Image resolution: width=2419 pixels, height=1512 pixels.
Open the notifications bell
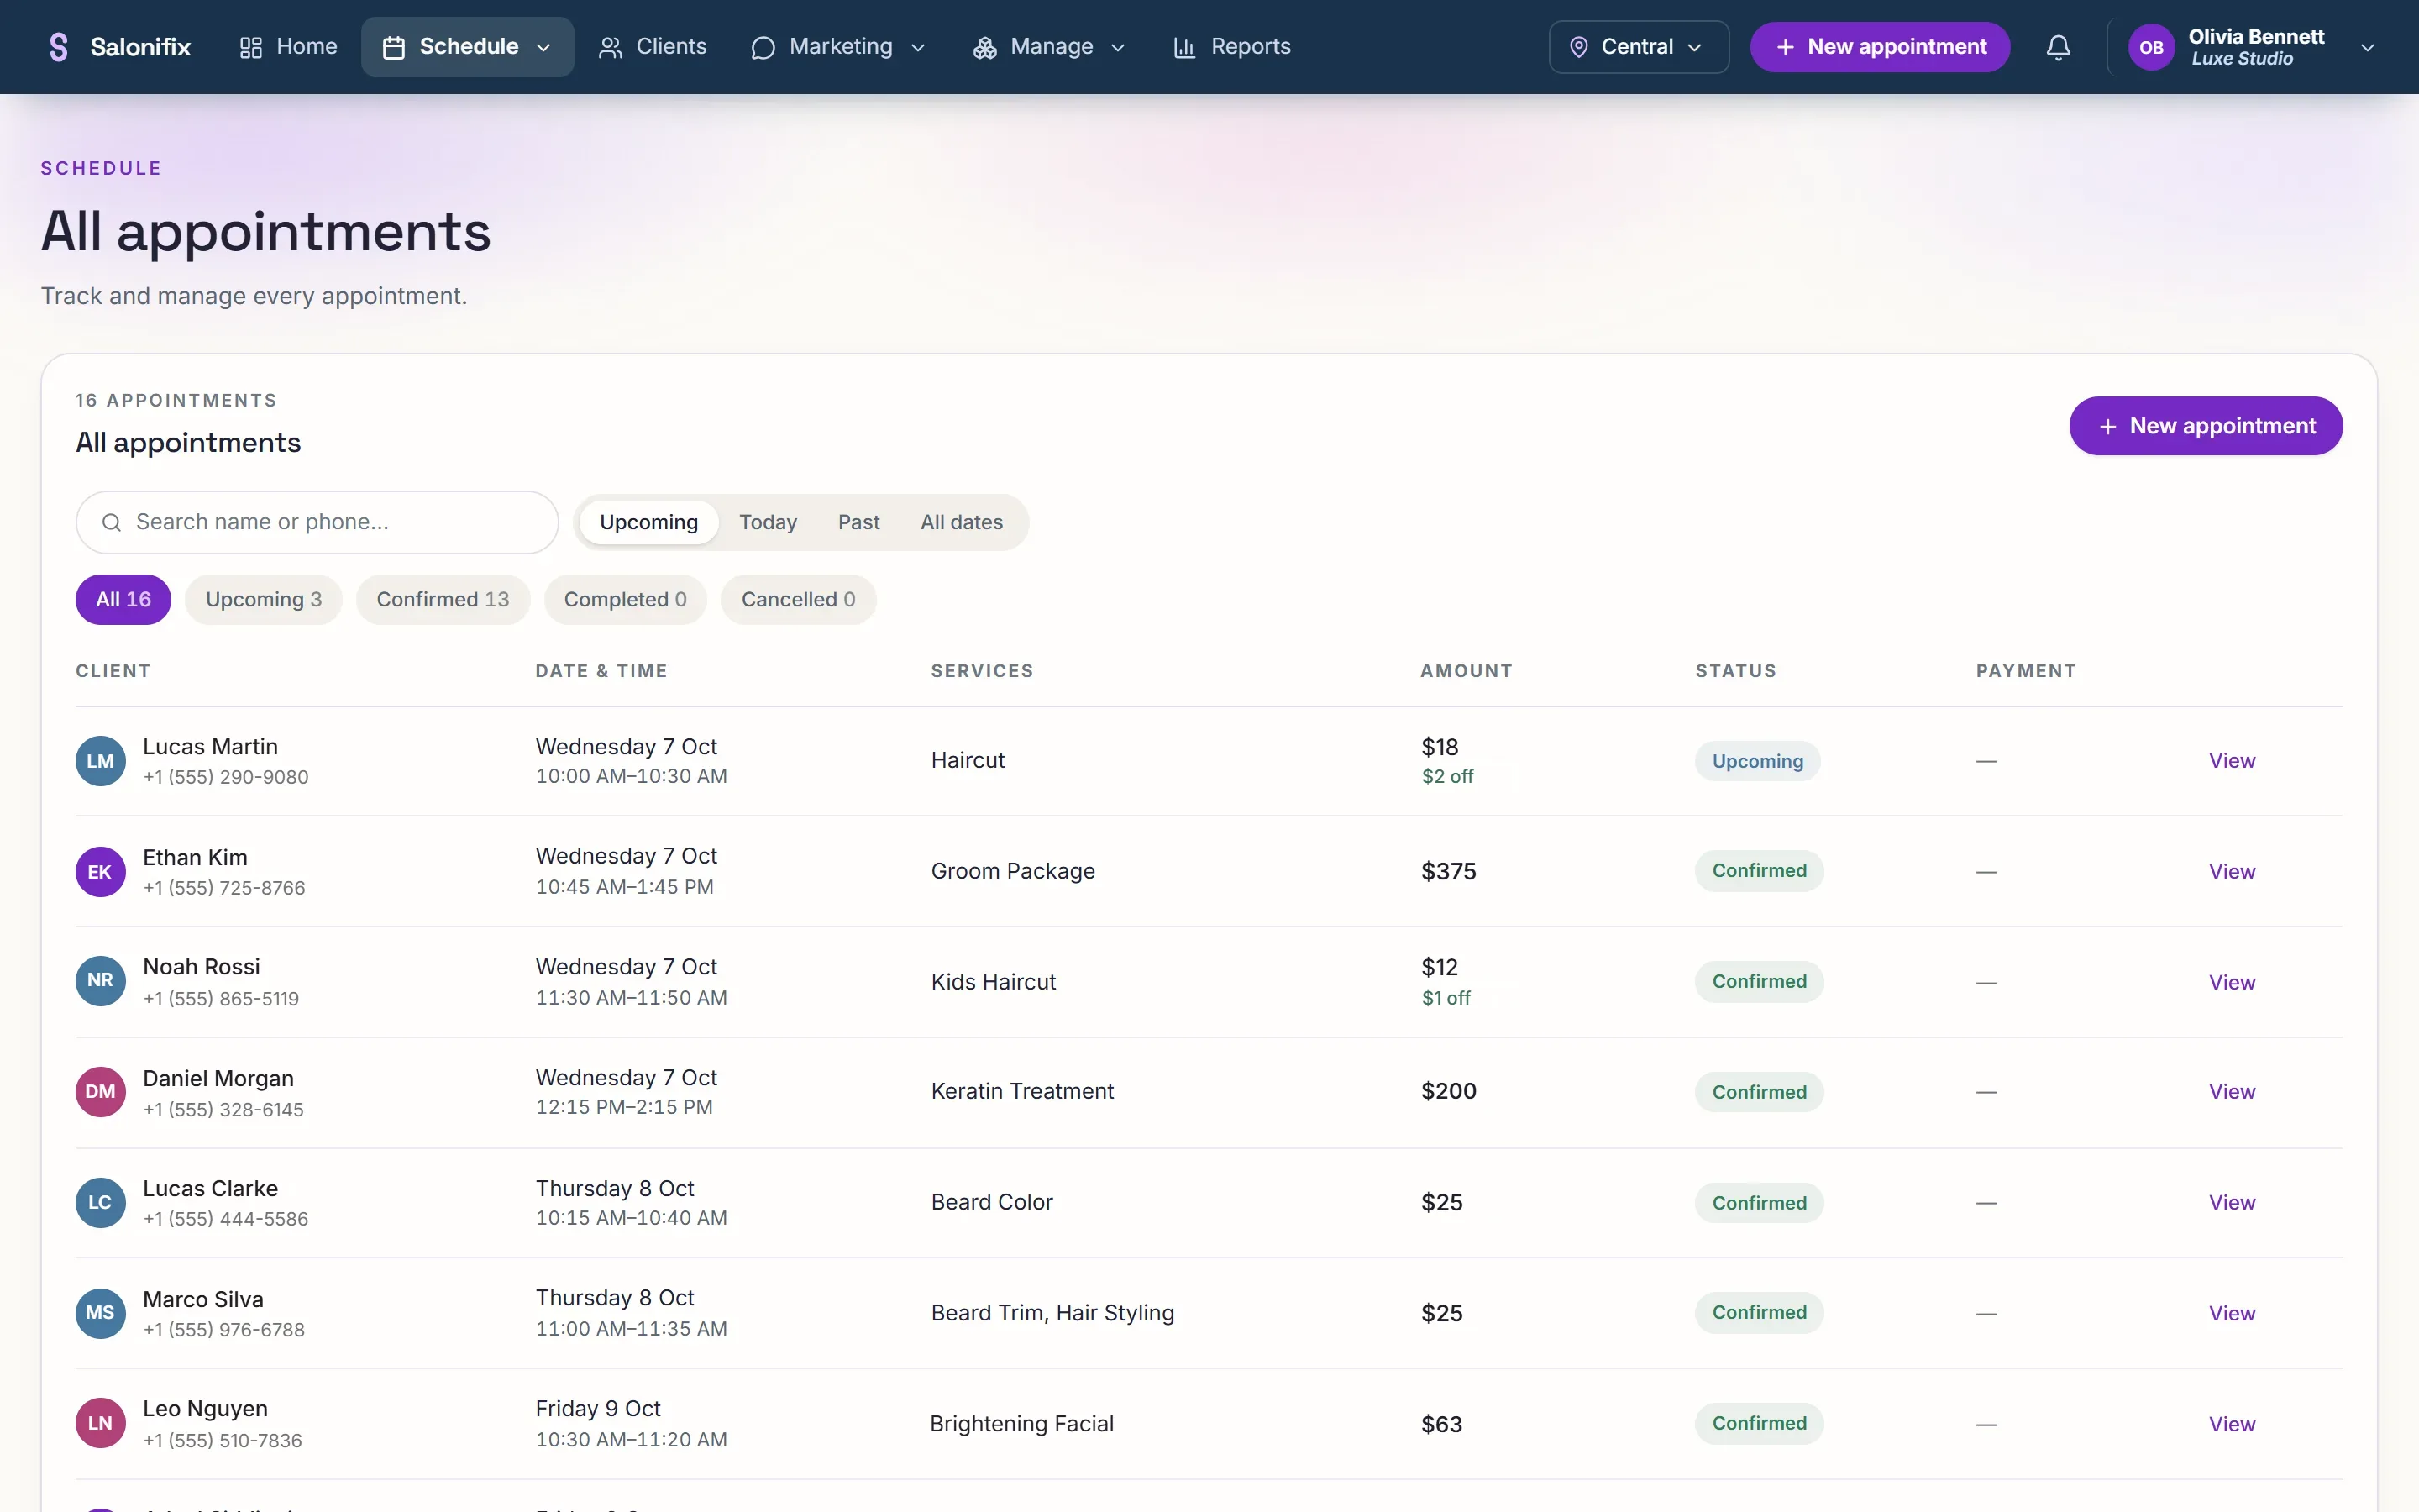pos(2058,47)
